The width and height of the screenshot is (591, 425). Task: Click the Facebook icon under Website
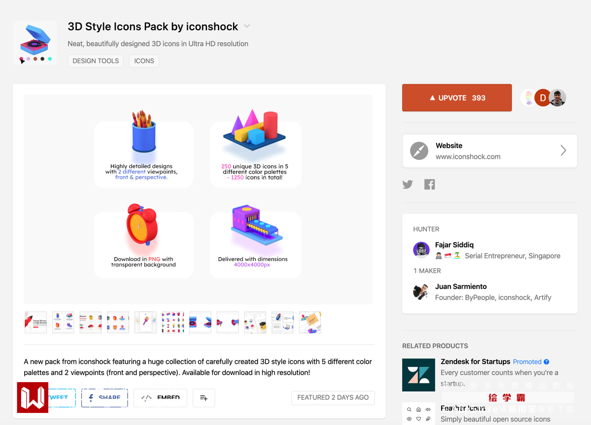pos(429,185)
